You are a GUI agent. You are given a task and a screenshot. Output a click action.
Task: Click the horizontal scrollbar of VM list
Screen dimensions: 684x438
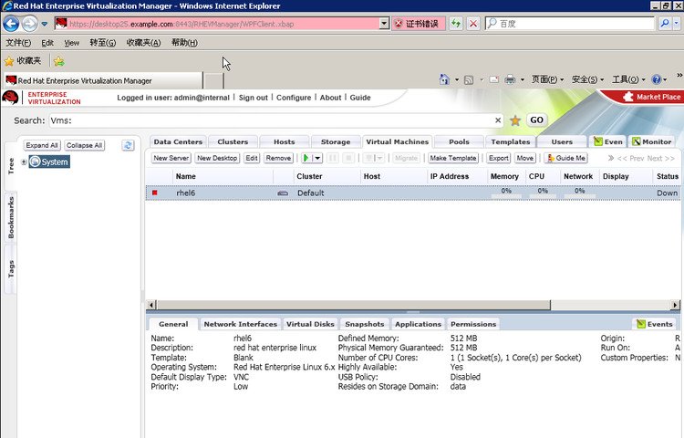[x=353, y=305]
